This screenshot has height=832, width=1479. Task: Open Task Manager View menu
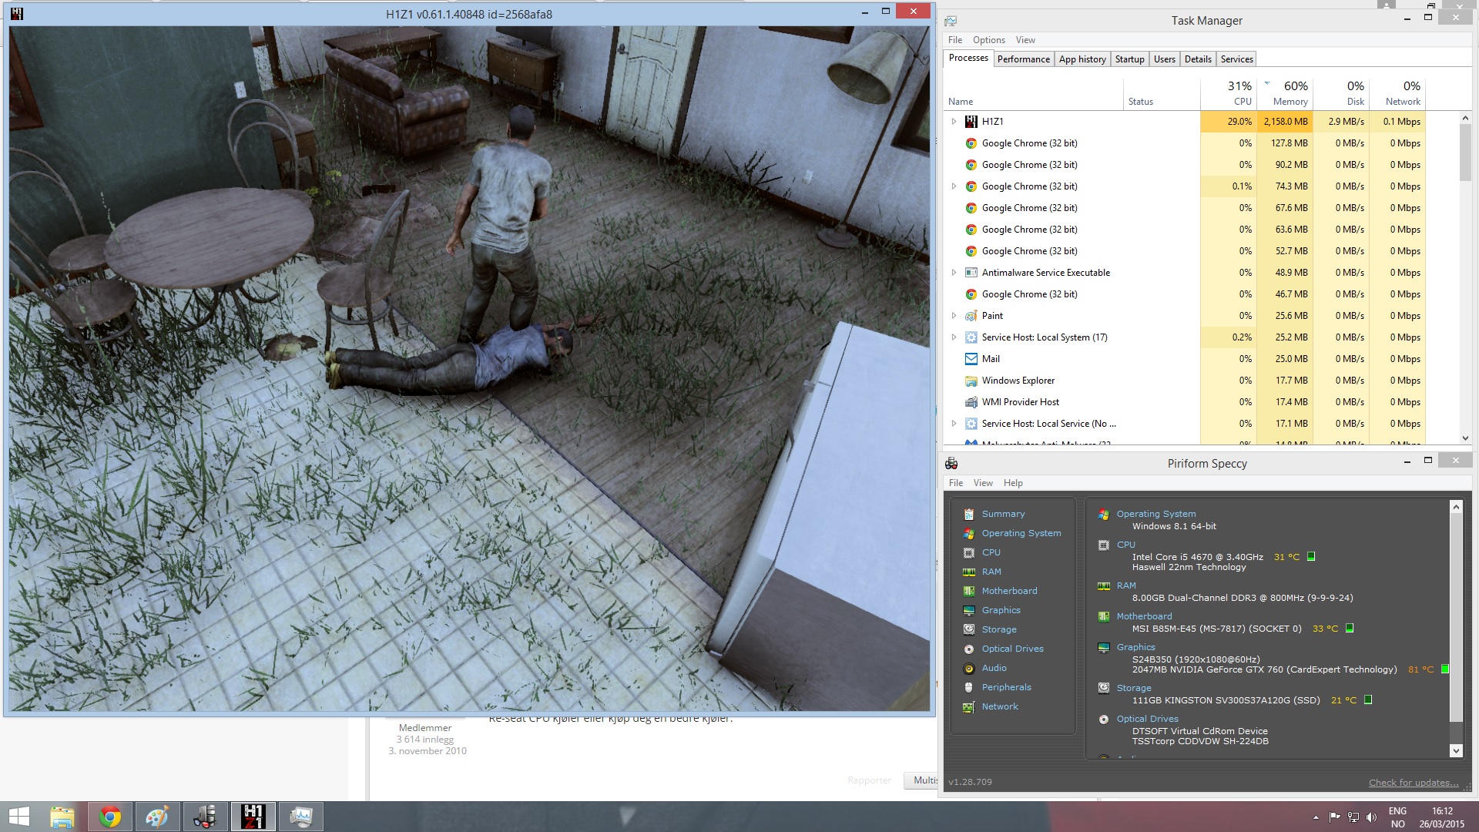[1025, 40]
